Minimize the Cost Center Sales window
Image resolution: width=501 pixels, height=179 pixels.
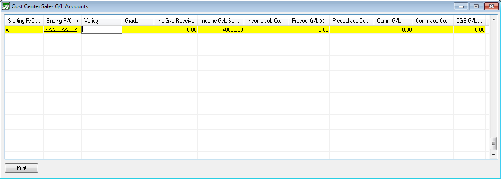click(x=461, y=6)
